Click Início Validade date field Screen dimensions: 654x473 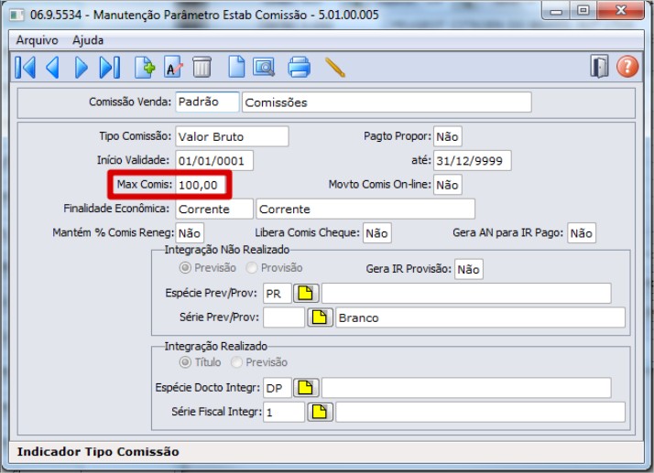click(214, 161)
